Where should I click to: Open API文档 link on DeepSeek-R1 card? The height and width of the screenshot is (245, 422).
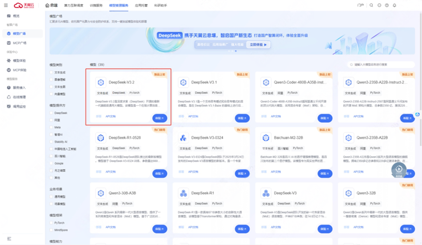pos(193,227)
